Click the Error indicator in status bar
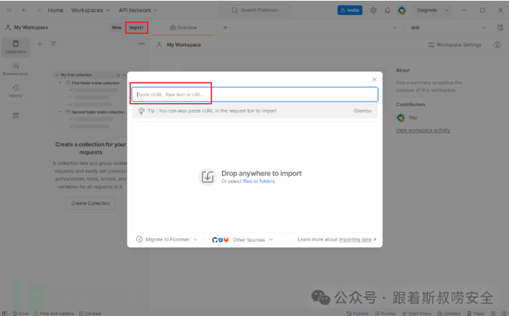 pos(20,314)
